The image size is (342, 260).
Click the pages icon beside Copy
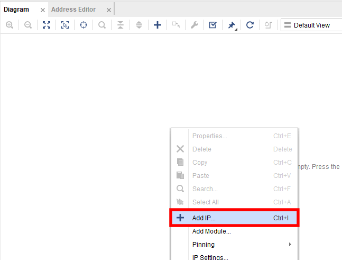click(x=180, y=162)
